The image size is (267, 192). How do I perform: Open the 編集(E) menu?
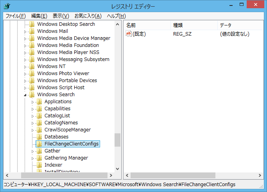pyautogui.click(x=39, y=16)
